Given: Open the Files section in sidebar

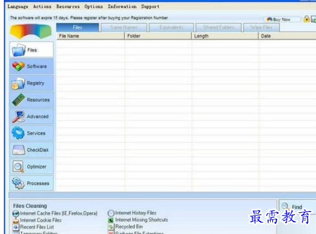Looking at the screenshot, I should point(32,50).
